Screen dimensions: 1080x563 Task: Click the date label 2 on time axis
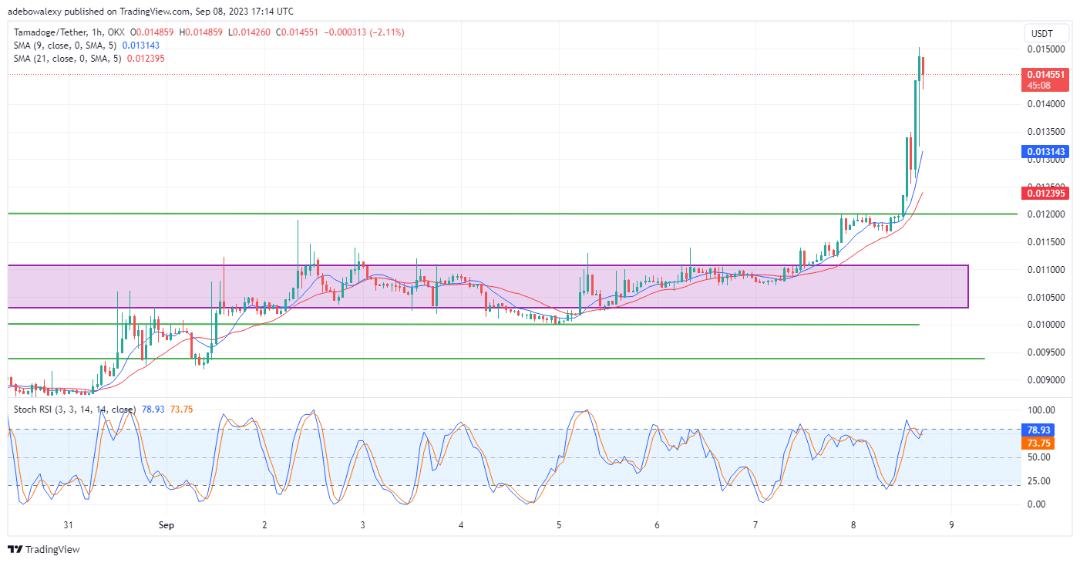(264, 525)
